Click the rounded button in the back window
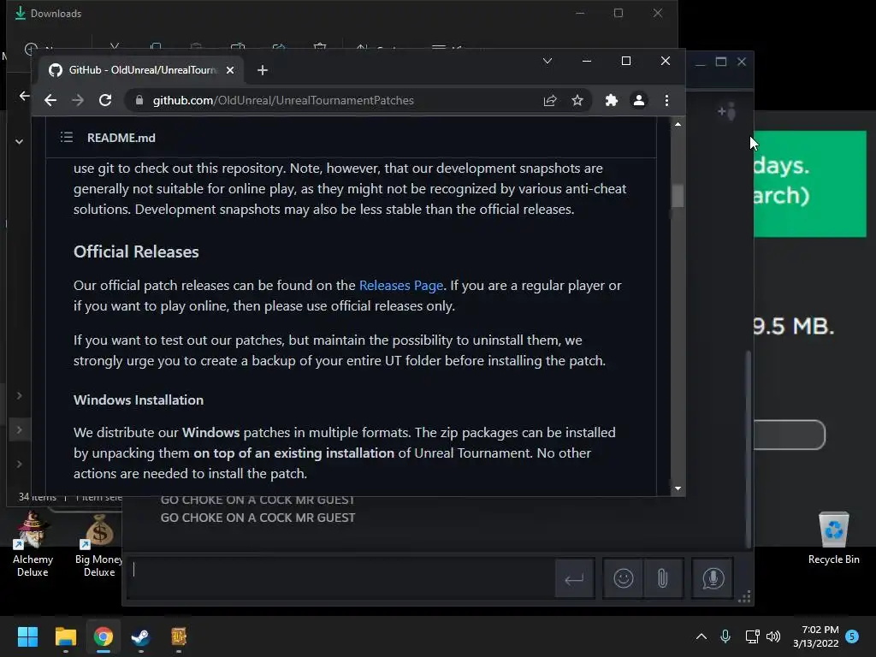The height and width of the screenshot is (657, 876). 789,435
